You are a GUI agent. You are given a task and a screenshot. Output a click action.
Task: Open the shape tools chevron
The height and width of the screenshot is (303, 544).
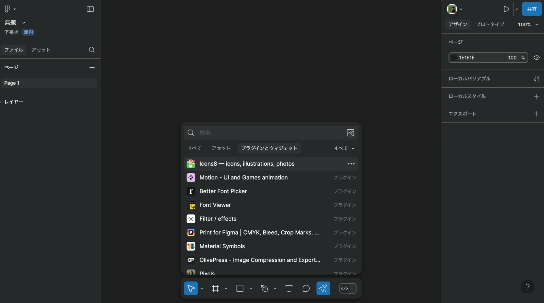(251, 289)
